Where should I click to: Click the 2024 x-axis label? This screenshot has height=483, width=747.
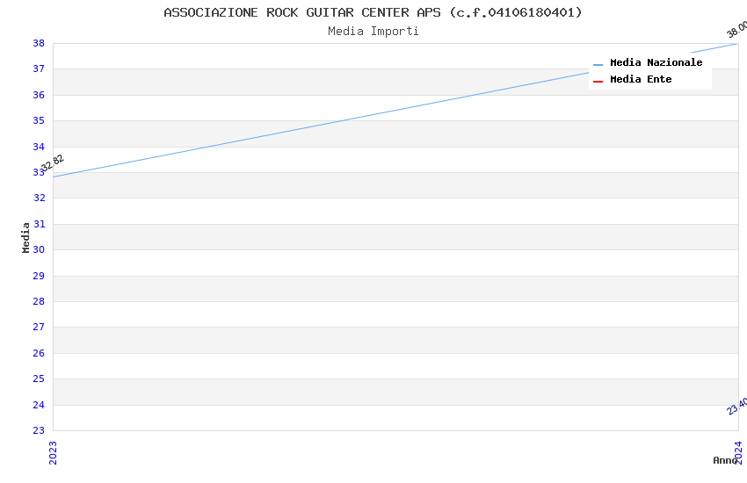coord(738,452)
